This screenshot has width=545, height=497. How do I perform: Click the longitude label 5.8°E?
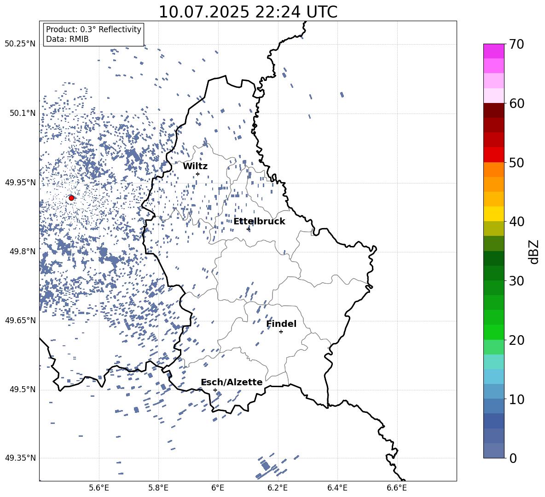pos(158,488)
